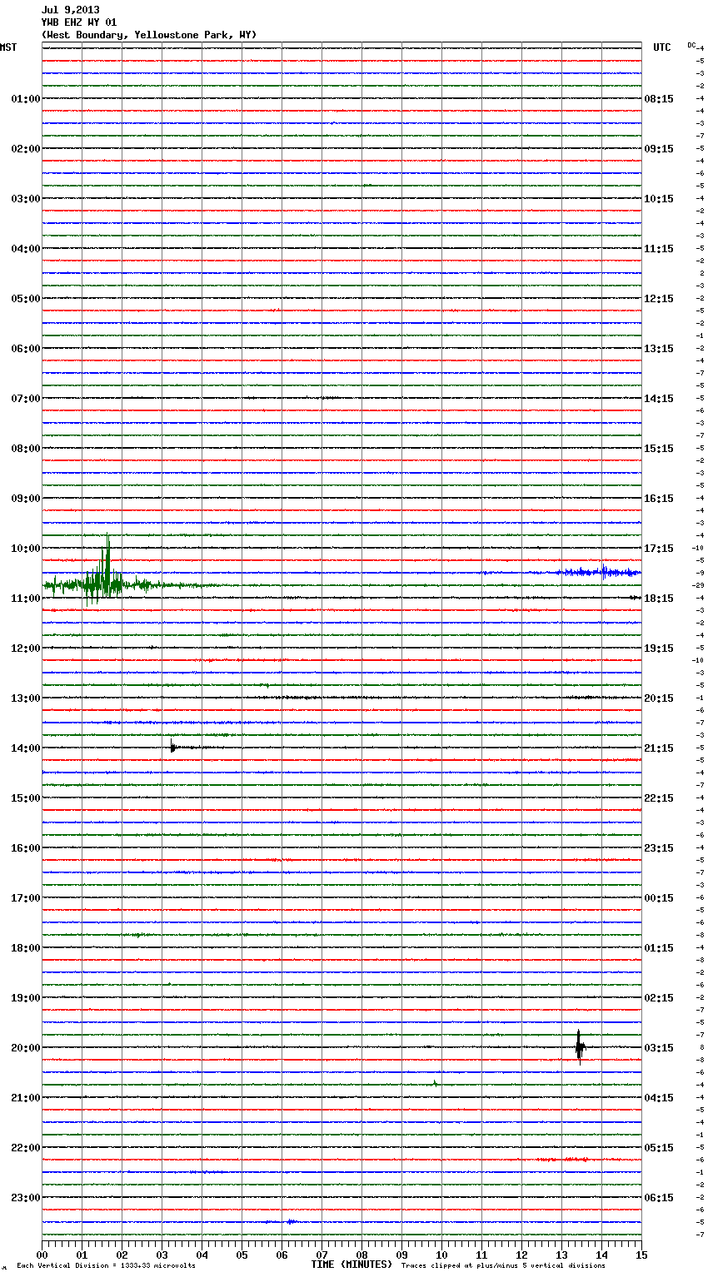
Task: Click the '-29' DC offset value
Action: 698,586
